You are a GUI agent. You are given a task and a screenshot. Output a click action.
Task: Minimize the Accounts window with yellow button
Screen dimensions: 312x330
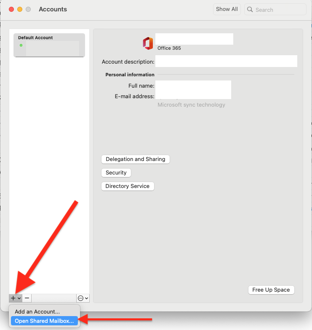click(20, 9)
